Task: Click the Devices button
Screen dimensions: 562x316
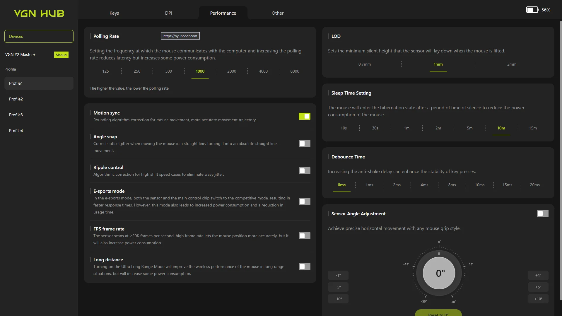Action: [39, 36]
